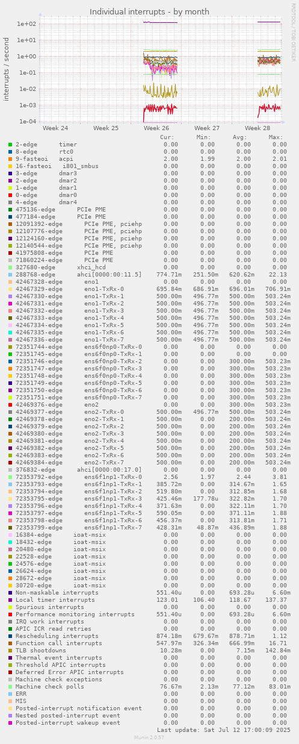Image resolution: width=299 pixels, height=744 pixels.
Task: Click the Max: column header
Action: [x=276, y=137]
